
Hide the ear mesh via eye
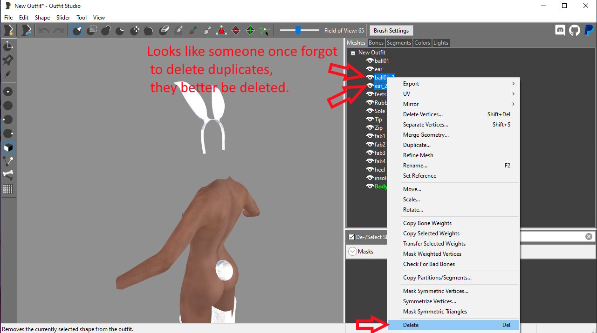(x=370, y=69)
